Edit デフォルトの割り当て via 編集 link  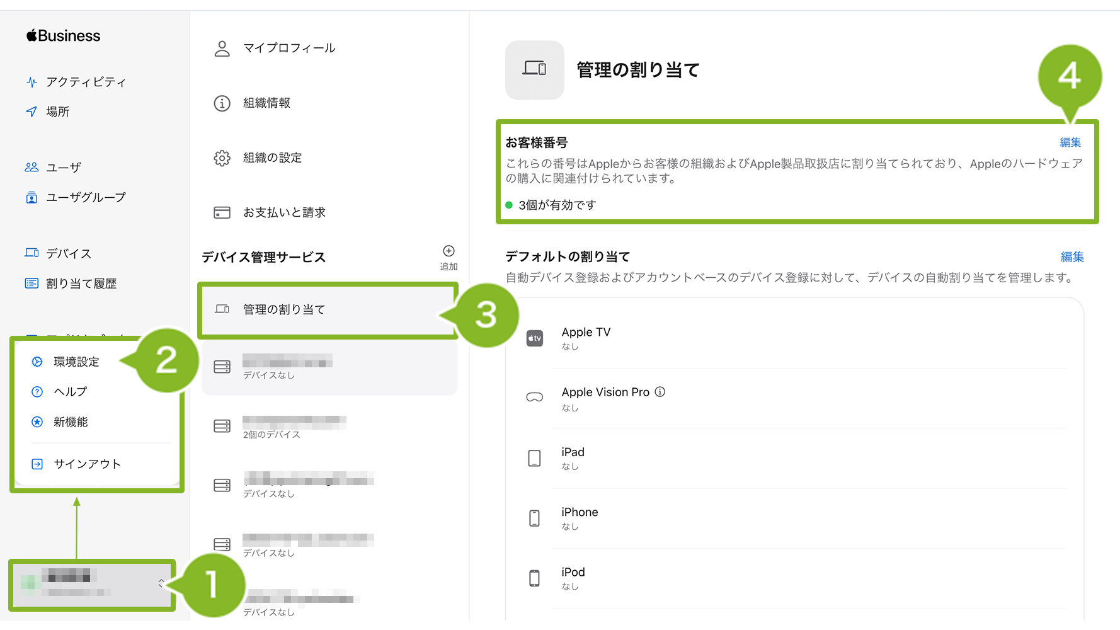click(1071, 257)
